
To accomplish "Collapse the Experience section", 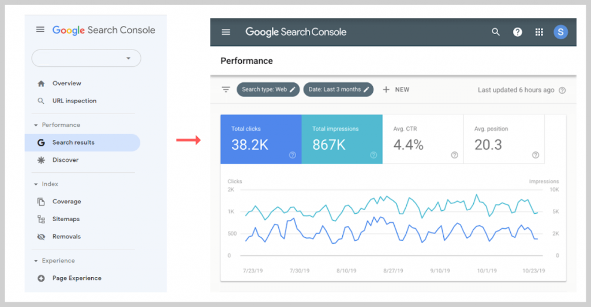I will tap(36, 261).
